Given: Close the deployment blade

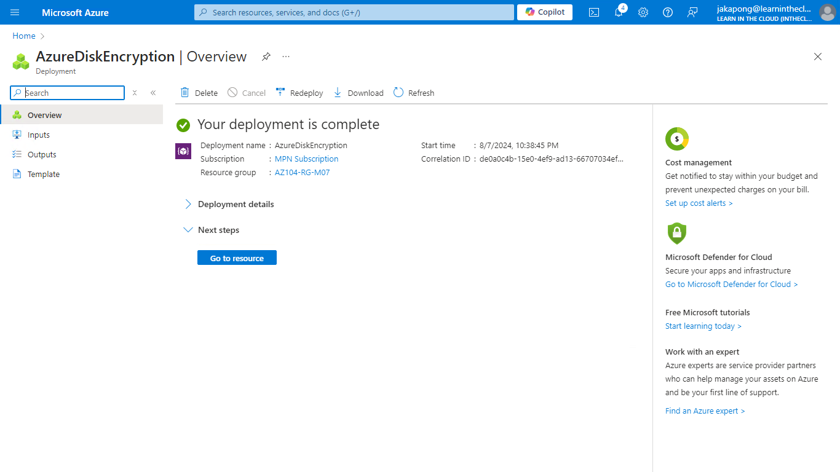Looking at the screenshot, I should pyautogui.click(x=818, y=57).
